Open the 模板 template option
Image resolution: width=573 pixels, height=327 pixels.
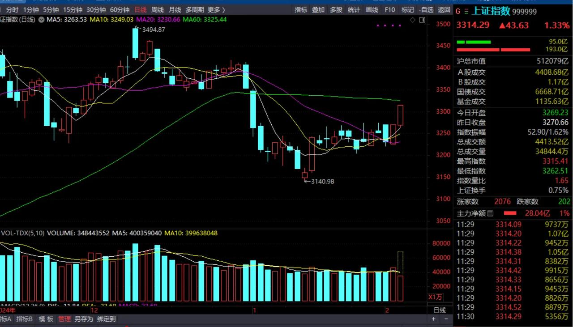(46, 319)
